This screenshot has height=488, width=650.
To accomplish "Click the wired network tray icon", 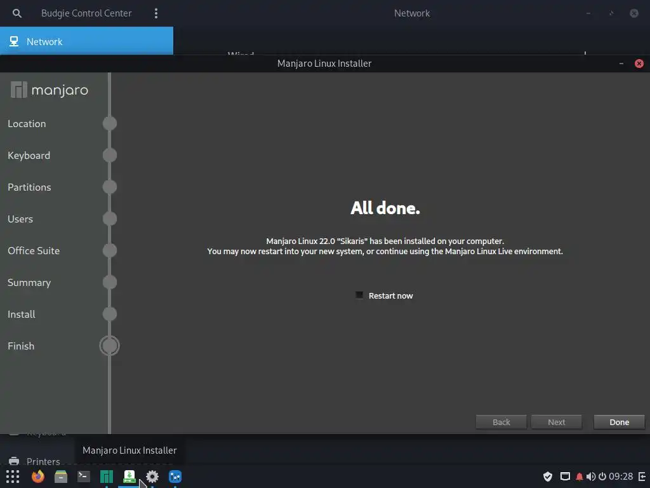I will point(565,477).
